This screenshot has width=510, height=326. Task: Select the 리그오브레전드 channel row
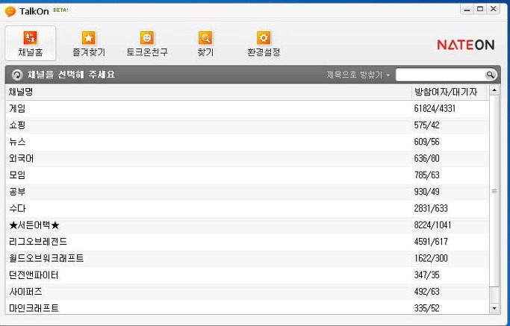pyautogui.click(x=247, y=242)
